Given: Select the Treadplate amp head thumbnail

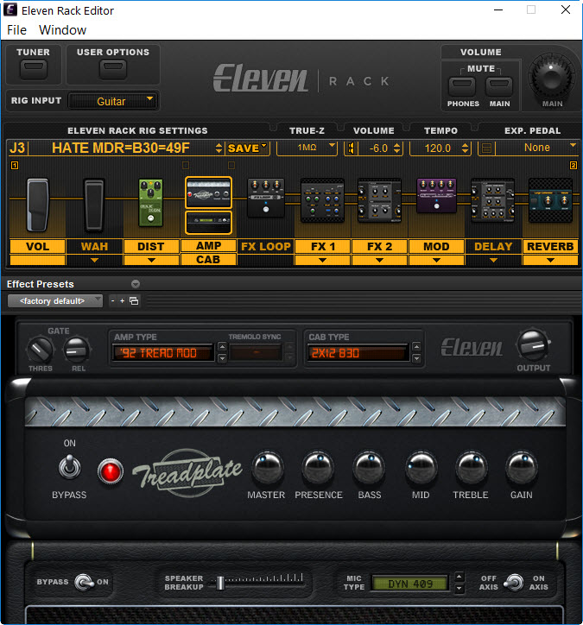Looking at the screenshot, I should [x=208, y=193].
